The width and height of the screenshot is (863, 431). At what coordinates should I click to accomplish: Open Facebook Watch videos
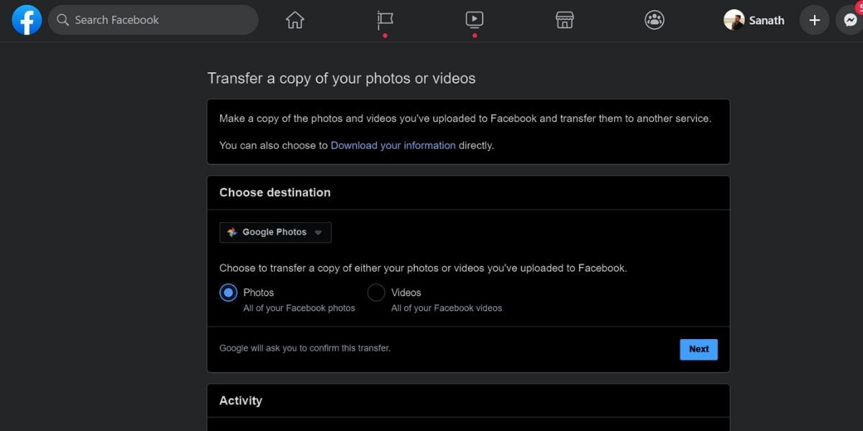[x=474, y=19]
